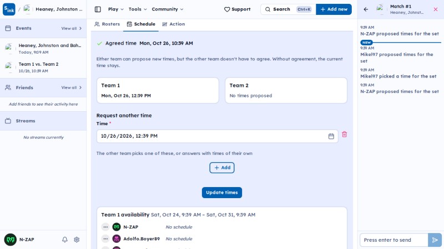This screenshot has width=444, height=249.
Task: Click the Friends people icon
Action: 8,87
